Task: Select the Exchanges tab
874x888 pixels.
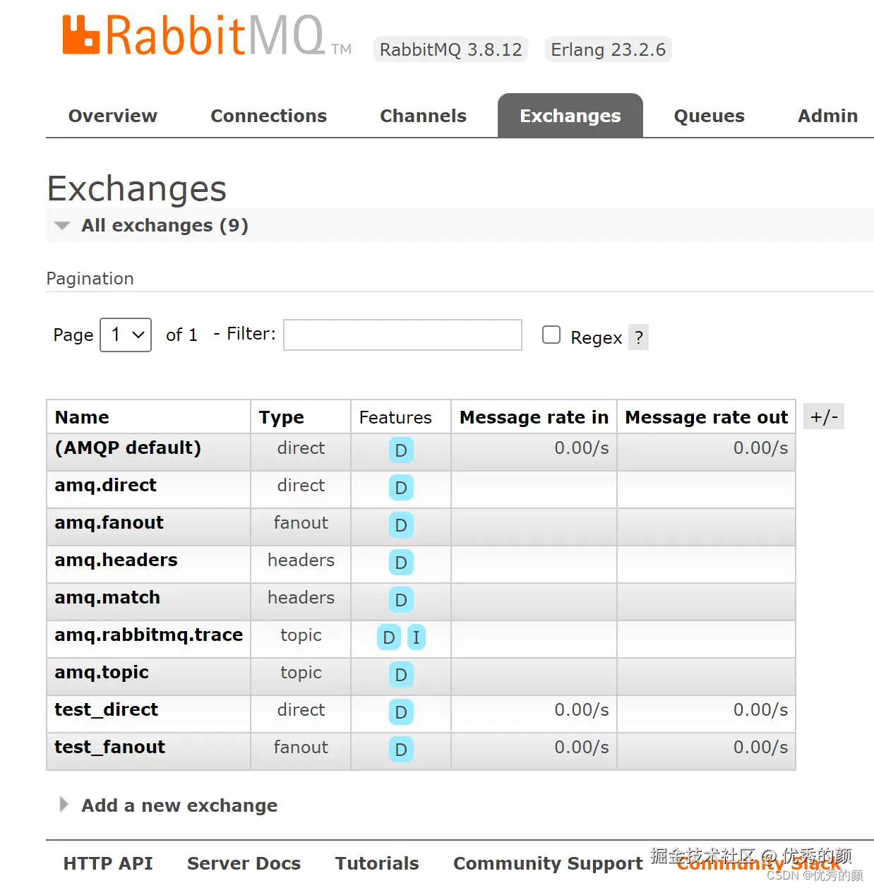Action: (570, 116)
